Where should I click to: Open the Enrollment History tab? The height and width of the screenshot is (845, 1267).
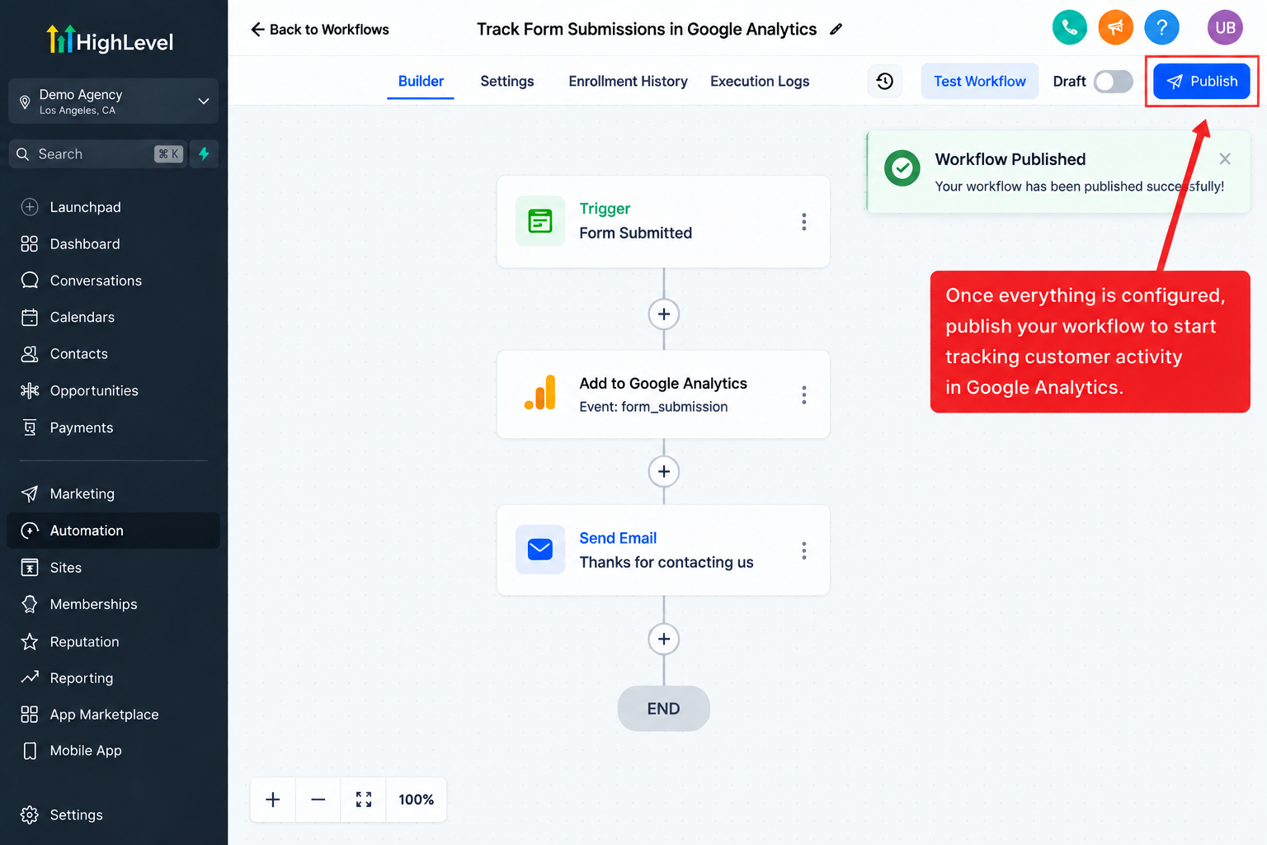click(x=628, y=81)
